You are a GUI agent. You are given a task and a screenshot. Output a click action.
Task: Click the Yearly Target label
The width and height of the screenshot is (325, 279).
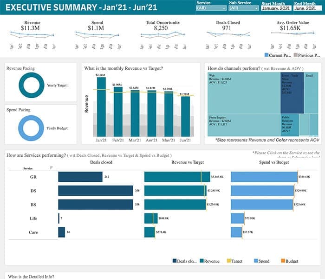click(58, 85)
